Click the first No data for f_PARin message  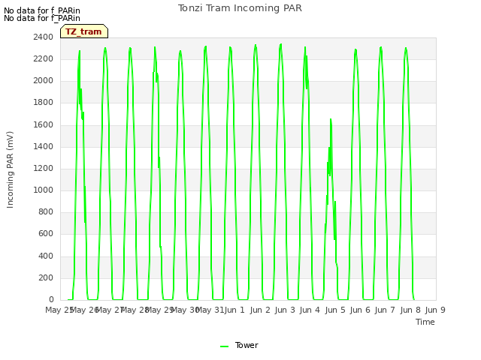point(42,10)
